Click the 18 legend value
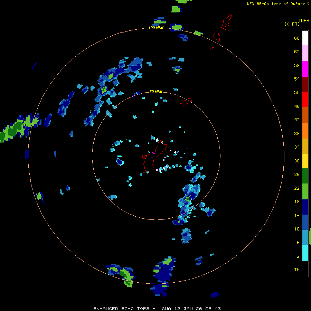The height and width of the screenshot is (311, 311). (297, 202)
